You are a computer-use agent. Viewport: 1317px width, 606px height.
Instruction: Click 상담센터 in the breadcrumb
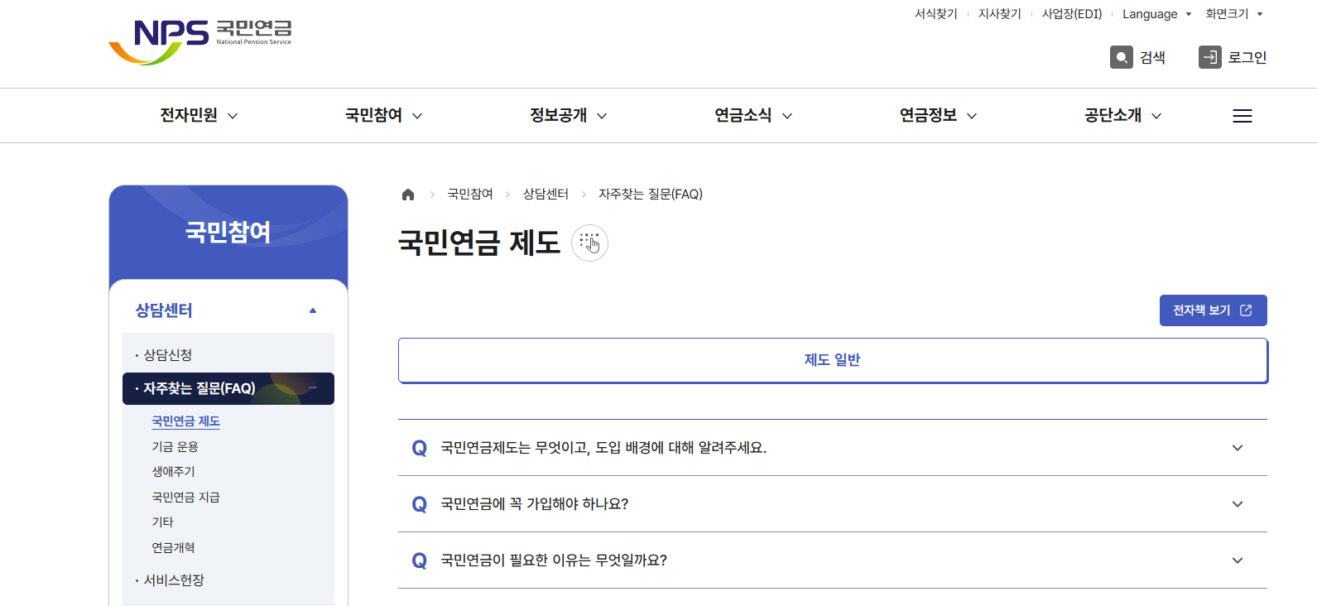pyautogui.click(x=546, y=194)
